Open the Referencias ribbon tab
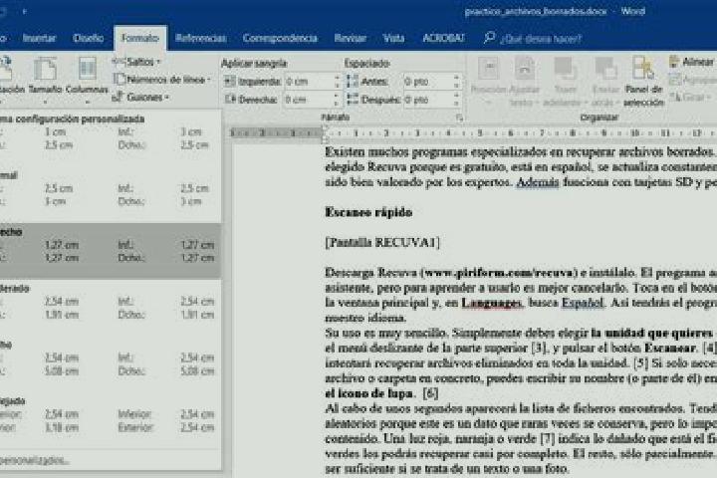Screen dimensions: 717x478 pyautogui.click(x=201, y=38)
